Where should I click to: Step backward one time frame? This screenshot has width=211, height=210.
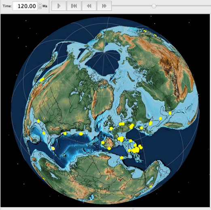[89, 6]
